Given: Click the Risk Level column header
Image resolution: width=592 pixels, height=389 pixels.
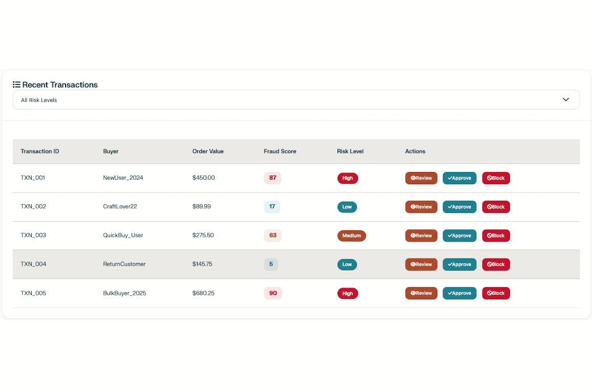Looking at the screenshot, I should (x=350, y=152).
